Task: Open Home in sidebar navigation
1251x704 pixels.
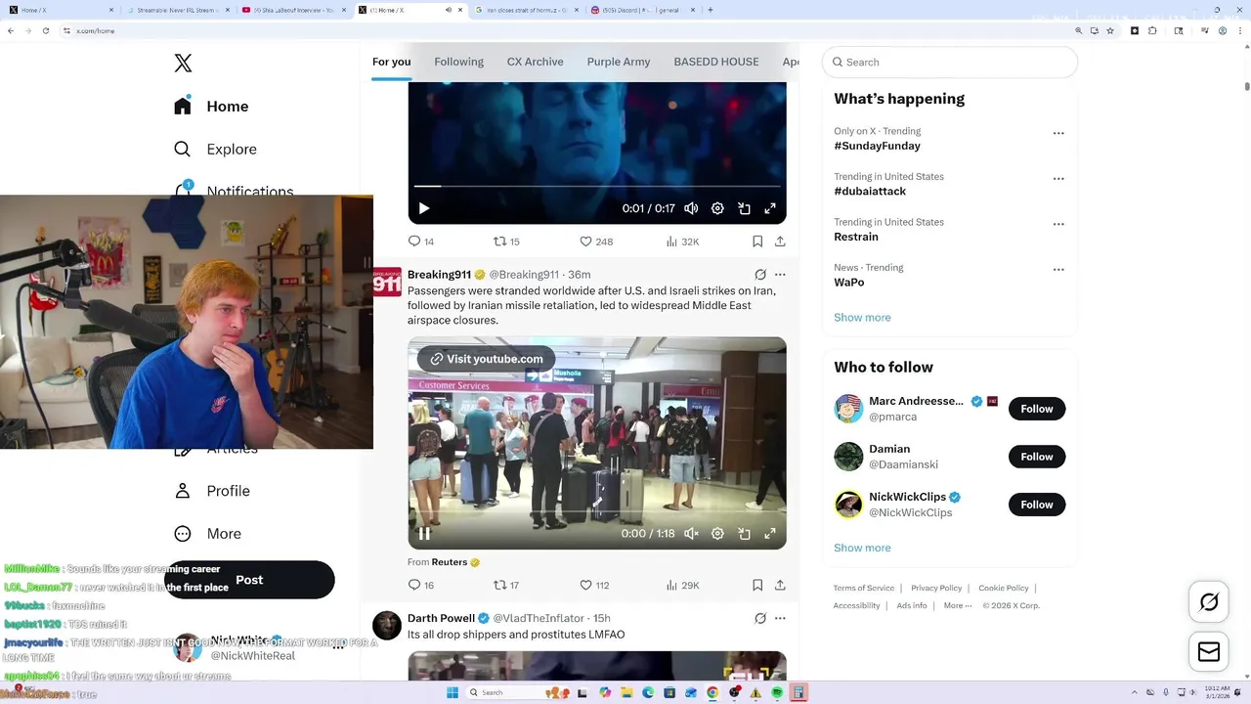Action: tap(212, 107)
